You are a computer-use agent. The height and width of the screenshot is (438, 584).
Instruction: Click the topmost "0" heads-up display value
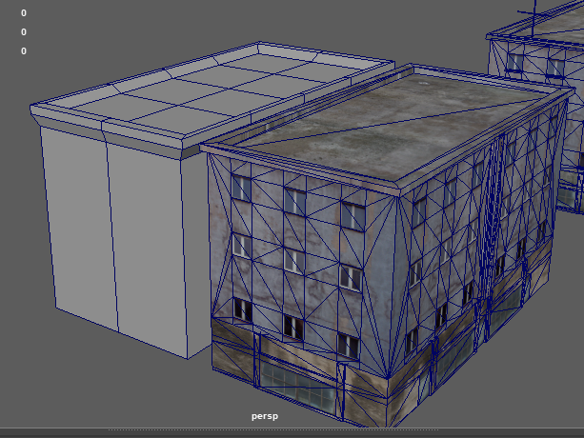point(24,13)
